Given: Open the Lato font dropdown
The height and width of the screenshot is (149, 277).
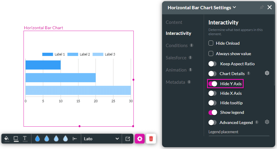Looking at the screenshot, I should click(x=101, y=139).
